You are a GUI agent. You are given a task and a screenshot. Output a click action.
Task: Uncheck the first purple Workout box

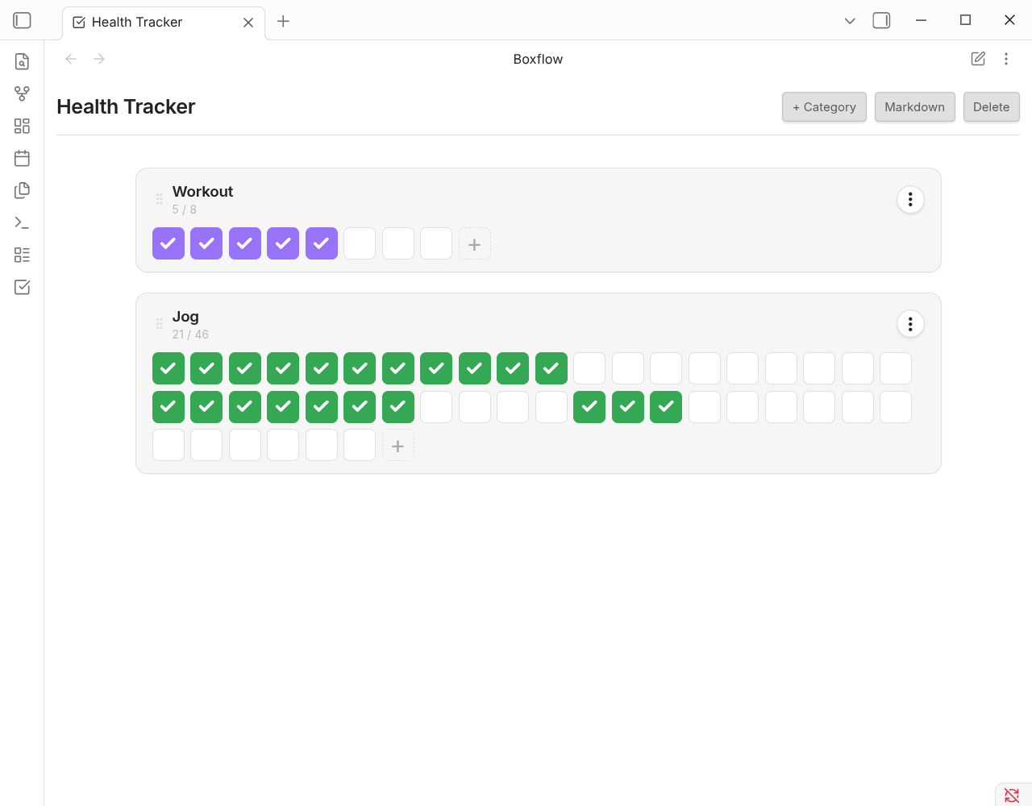pyautogui.click(x=169, y=243)
